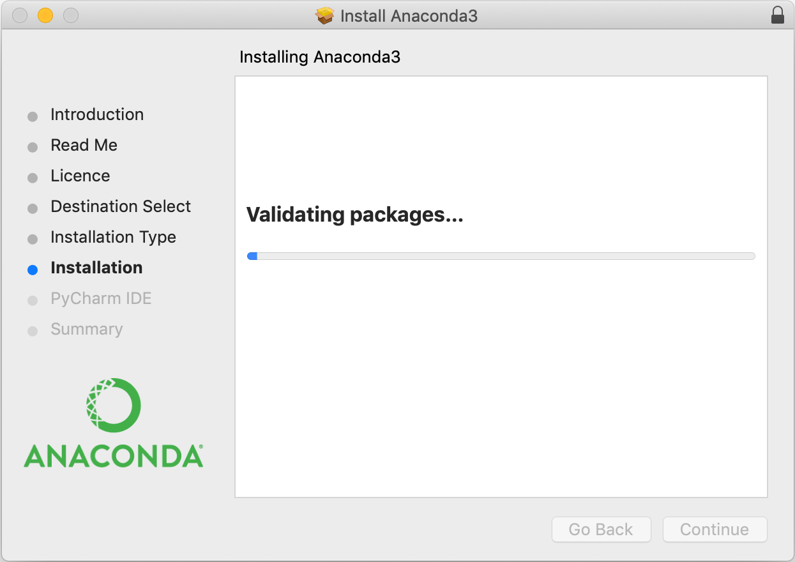Click the Destination Select step bullet

point(33,208)
